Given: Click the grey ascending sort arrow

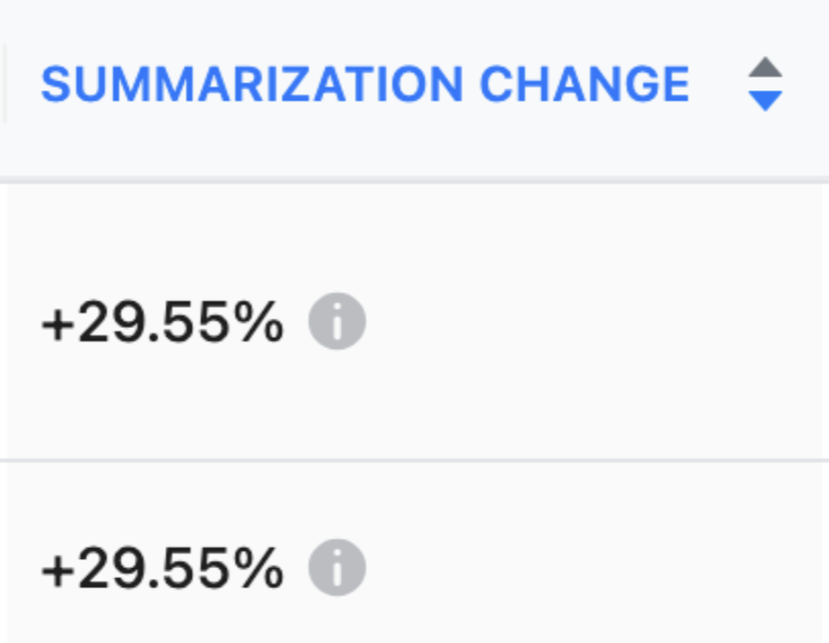Looking at the screenshot, I should [x=765, y=68].
